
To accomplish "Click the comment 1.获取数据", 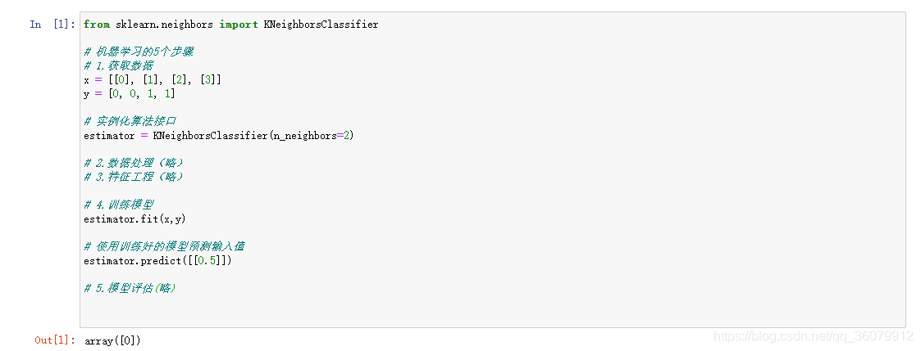I will (119, 65).
